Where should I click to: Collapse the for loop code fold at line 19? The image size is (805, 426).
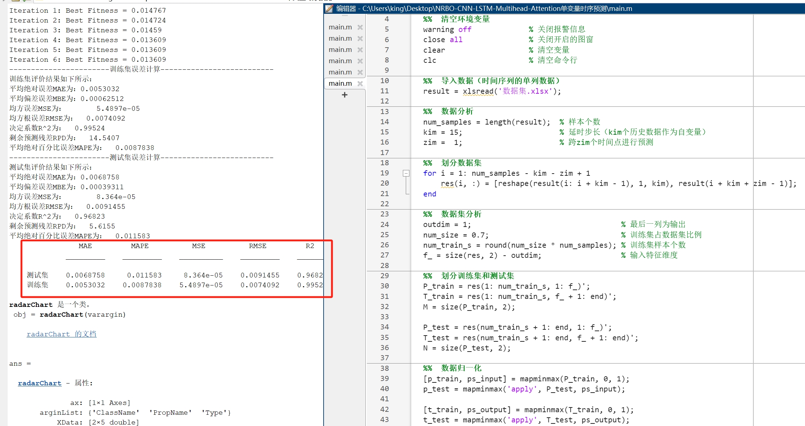pyautogui.click(x=406, y=173)
